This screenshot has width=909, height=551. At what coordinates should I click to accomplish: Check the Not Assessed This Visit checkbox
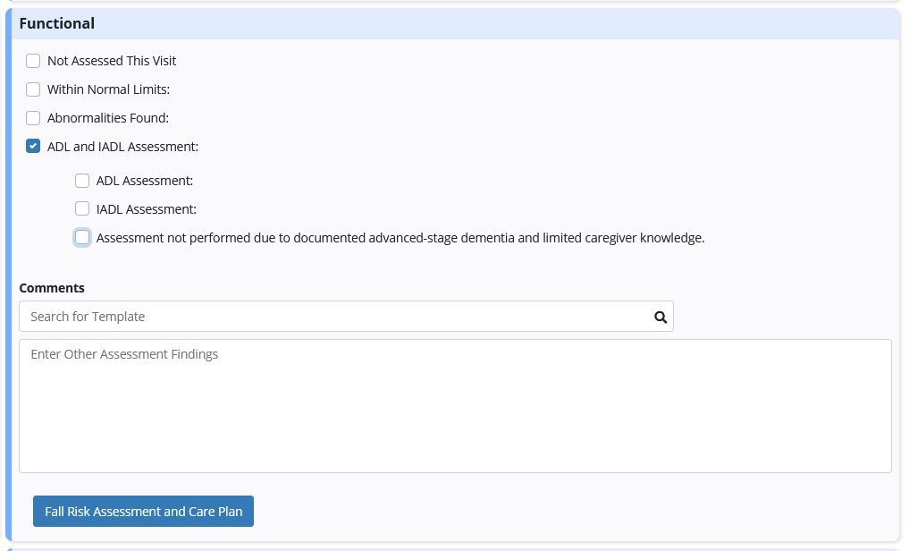33,61
